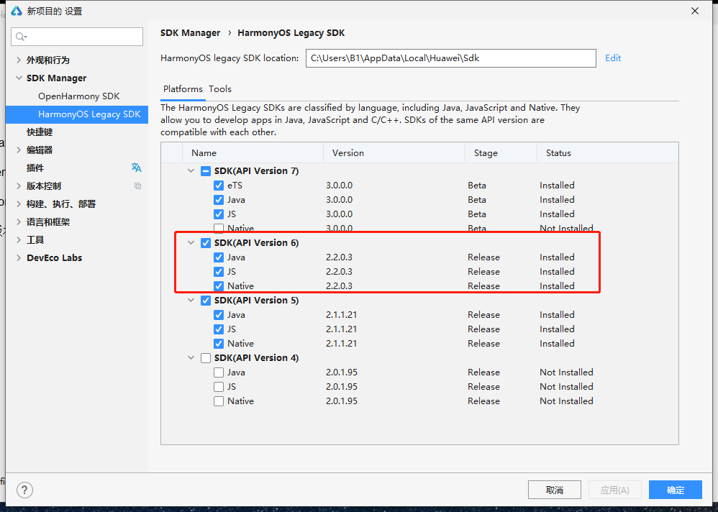Screen dimensions: 718x512
Task: Open 快捷键 settings page
Action: [x=40, y=132]
